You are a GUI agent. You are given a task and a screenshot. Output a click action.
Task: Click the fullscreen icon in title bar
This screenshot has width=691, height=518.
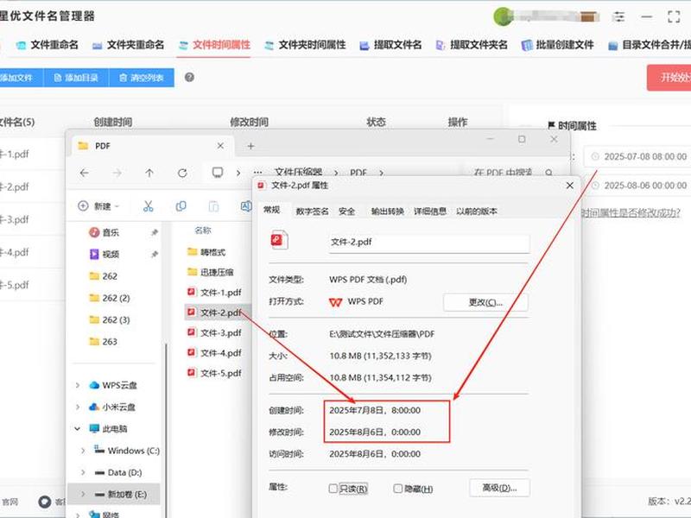(x=674, y=16)
